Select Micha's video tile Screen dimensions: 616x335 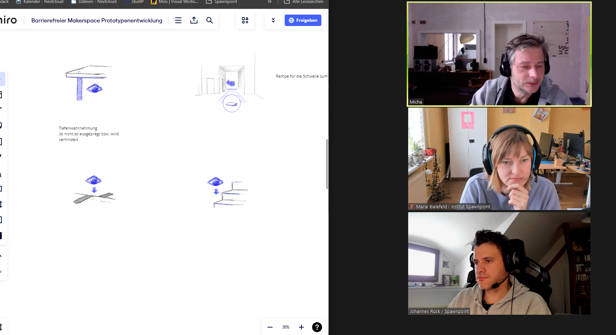[x=499, y=54]
